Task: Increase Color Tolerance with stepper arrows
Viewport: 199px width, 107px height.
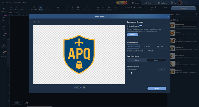Action: (x=165, y=69)
